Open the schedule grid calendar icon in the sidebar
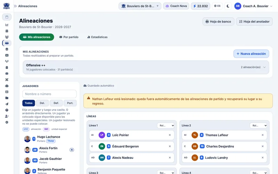This screenshot has height=174, width=278. pos(7,31)
